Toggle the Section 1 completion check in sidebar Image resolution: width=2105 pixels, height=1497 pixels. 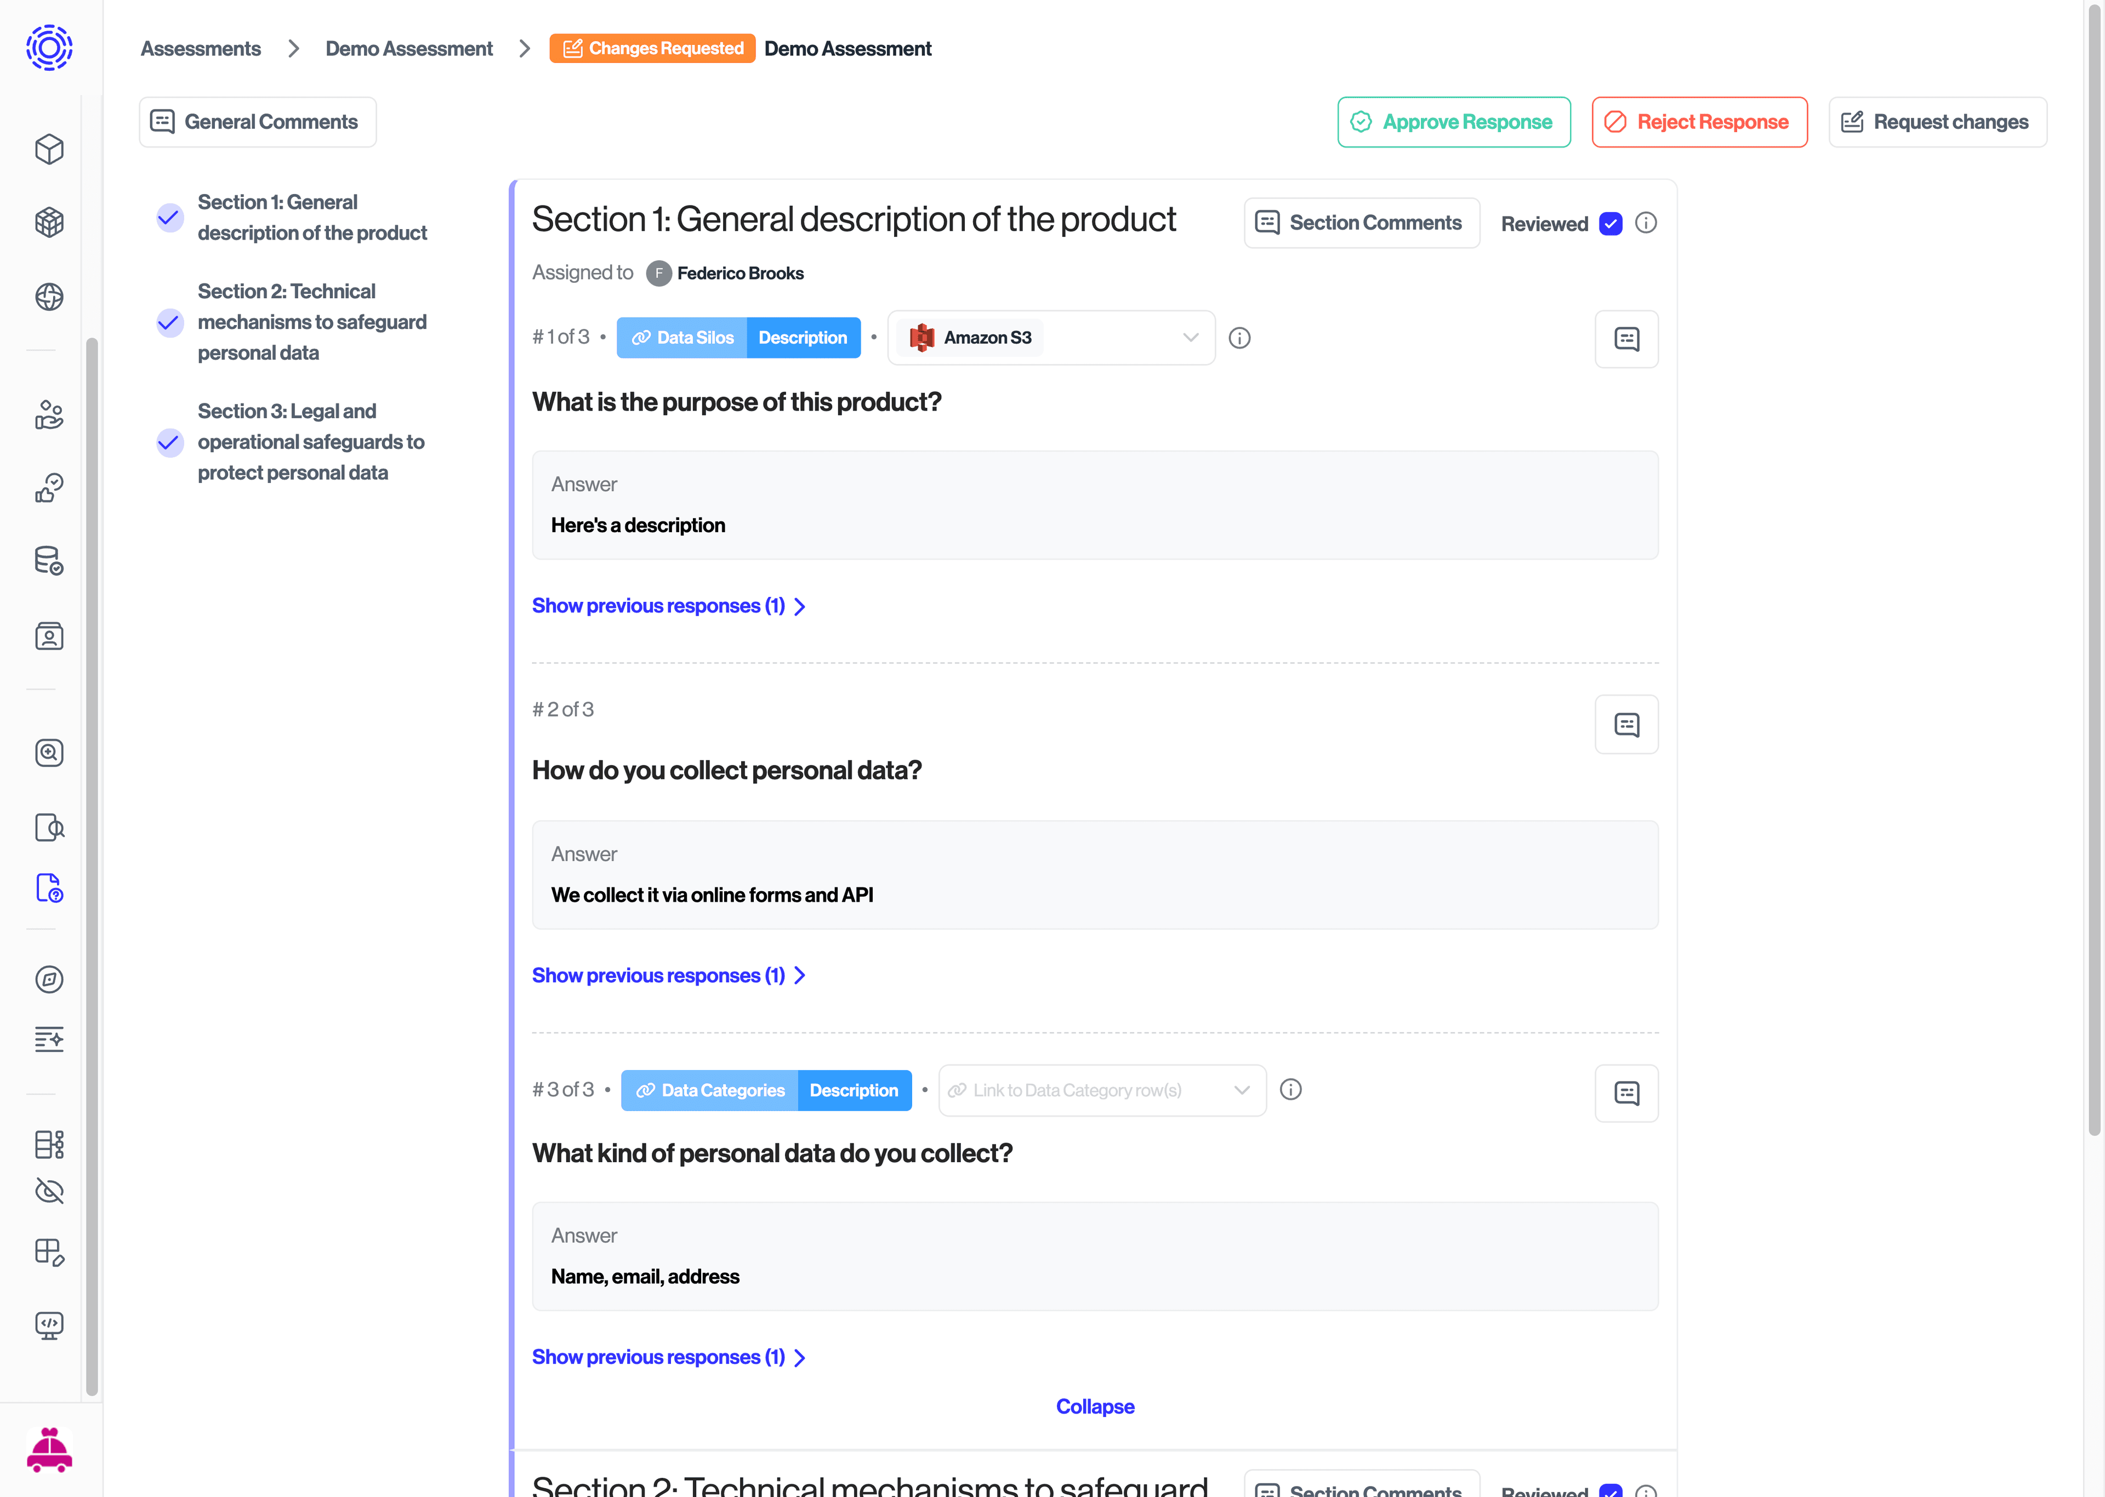coord(169,218)
